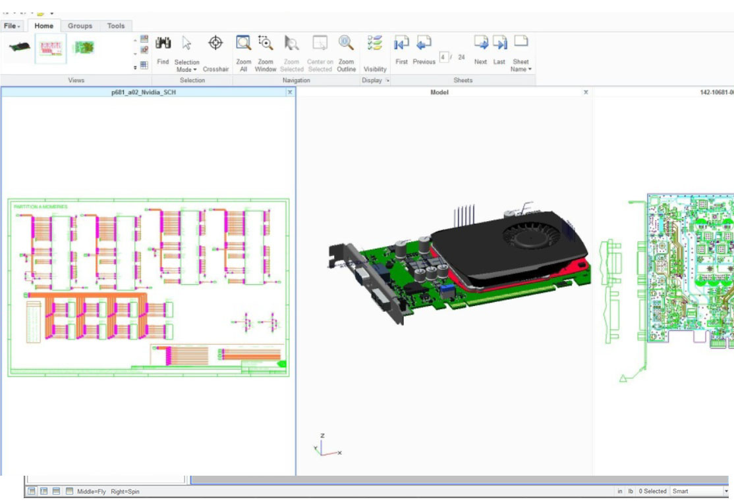This screenshot has width=734, height=504.
Task: Activate the p681_a02_Nvidia_SCH pane title
Action: pyautogui.click(x=144, y=92)
